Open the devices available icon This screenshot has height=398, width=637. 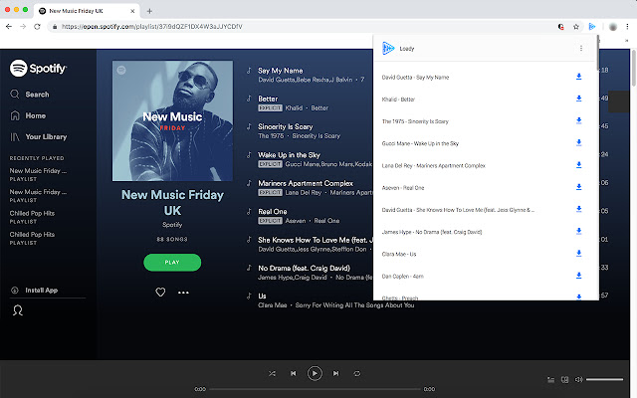564,380
